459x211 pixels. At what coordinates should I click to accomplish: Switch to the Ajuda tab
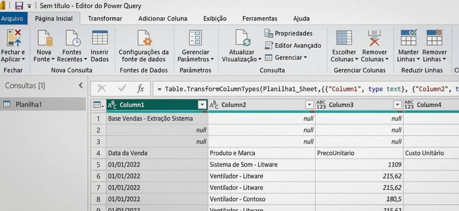(302, 18)
